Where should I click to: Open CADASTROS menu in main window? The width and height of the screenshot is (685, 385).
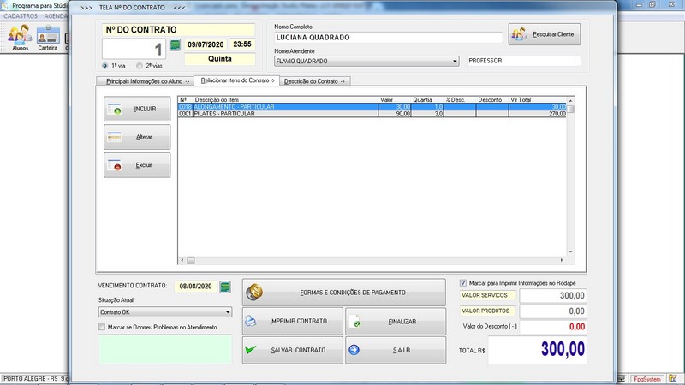[x=21, y=15]
